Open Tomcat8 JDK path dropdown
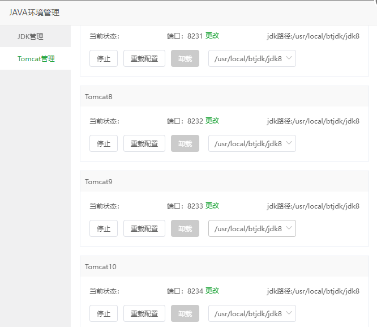The height and width of the screenshot is (327, 377). [252, 143]
